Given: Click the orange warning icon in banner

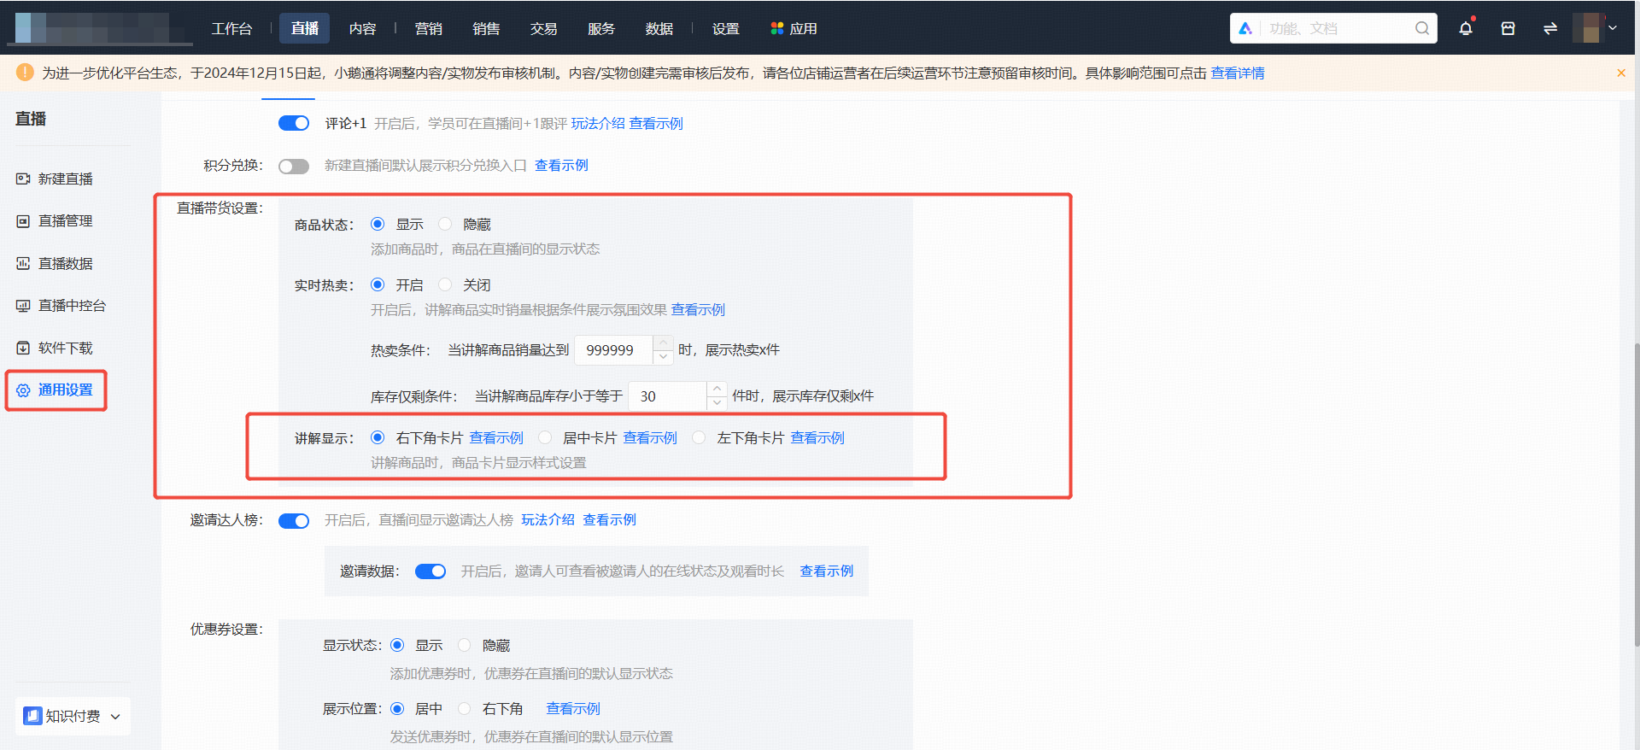Looking at the screenshot, I should (25, 73).
